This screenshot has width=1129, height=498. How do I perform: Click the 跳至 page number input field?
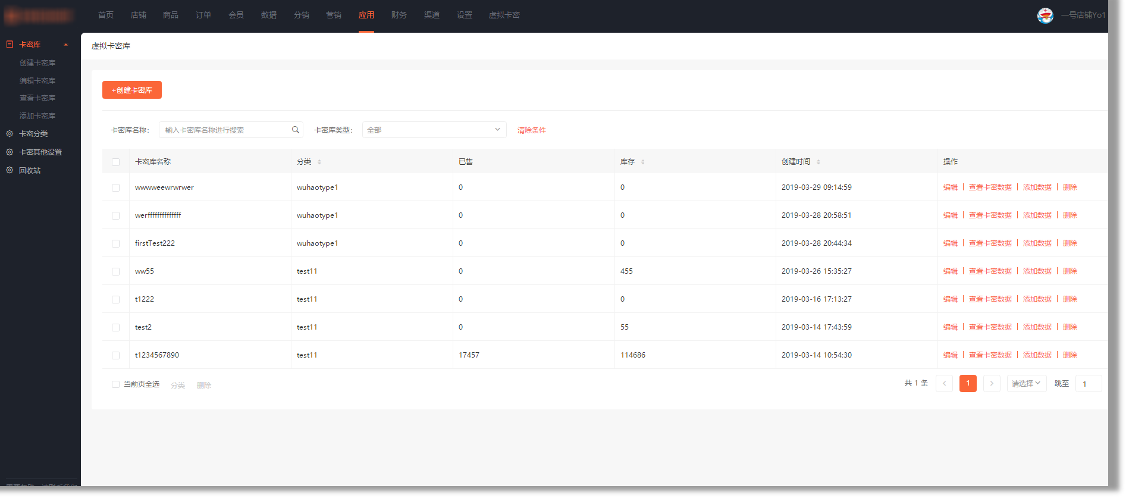pos(1088,384)
